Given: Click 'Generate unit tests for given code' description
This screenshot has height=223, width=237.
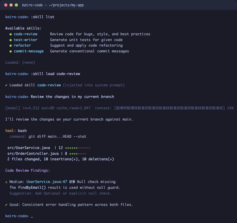Looking at the screenshot, I should pyautogui.click(x=86, y=40).
